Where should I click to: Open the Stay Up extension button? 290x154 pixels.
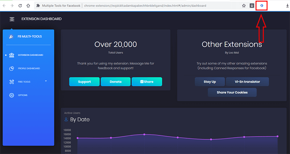pyautogui.click(x=210, y=82)
